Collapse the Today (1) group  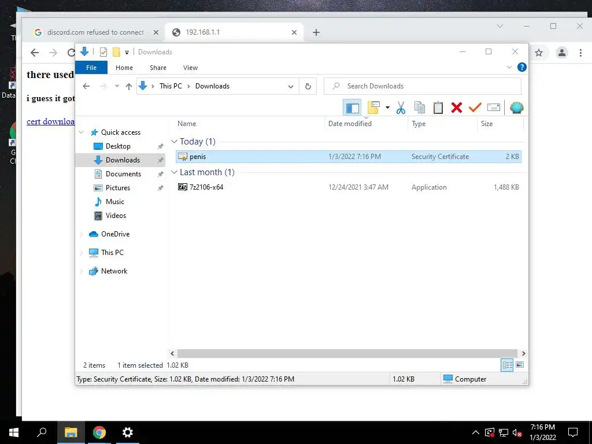pyautogui.click(x=174, y=142)
